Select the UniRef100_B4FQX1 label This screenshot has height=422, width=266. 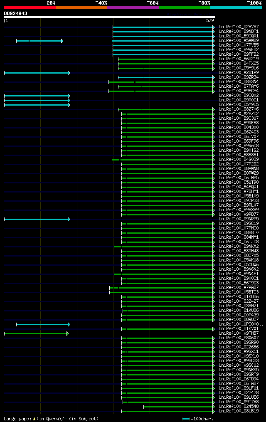tap(239, 187)
